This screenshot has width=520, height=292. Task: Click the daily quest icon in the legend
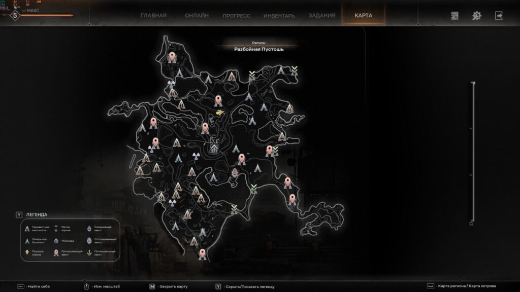click(x=89, y=229)
